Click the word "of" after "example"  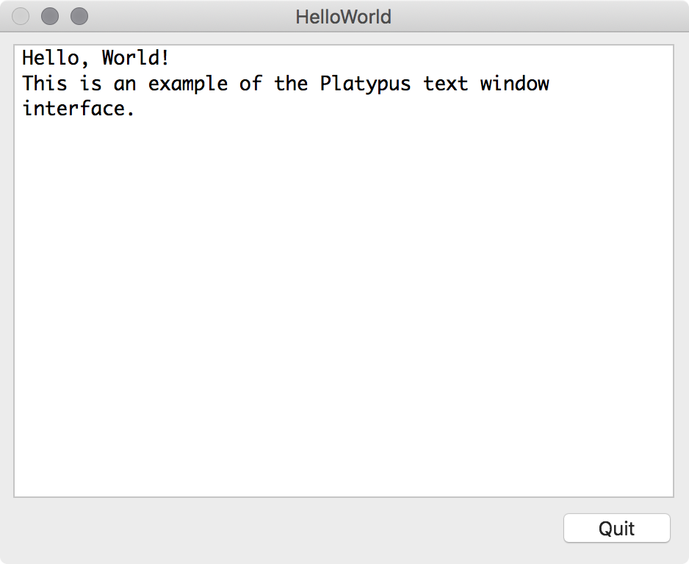(250, 83)
